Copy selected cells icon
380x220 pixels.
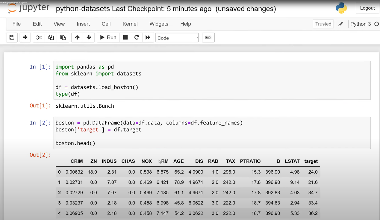(x=51, y=37)
